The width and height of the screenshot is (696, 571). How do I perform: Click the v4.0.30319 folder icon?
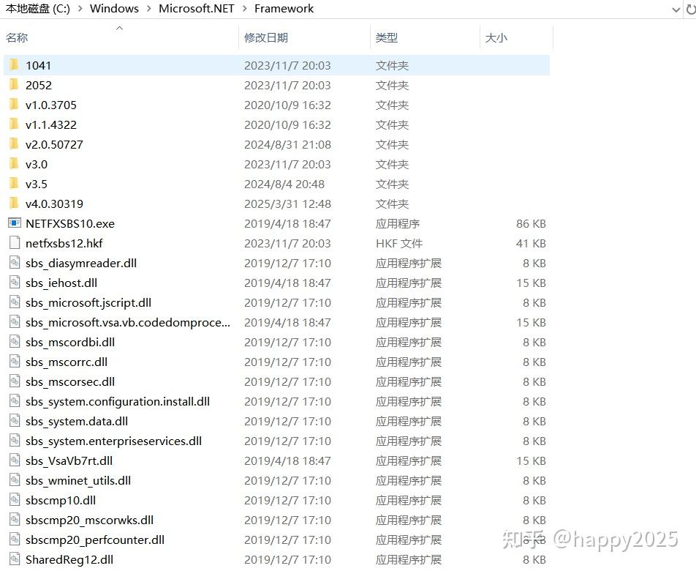(x=14, y=204)
